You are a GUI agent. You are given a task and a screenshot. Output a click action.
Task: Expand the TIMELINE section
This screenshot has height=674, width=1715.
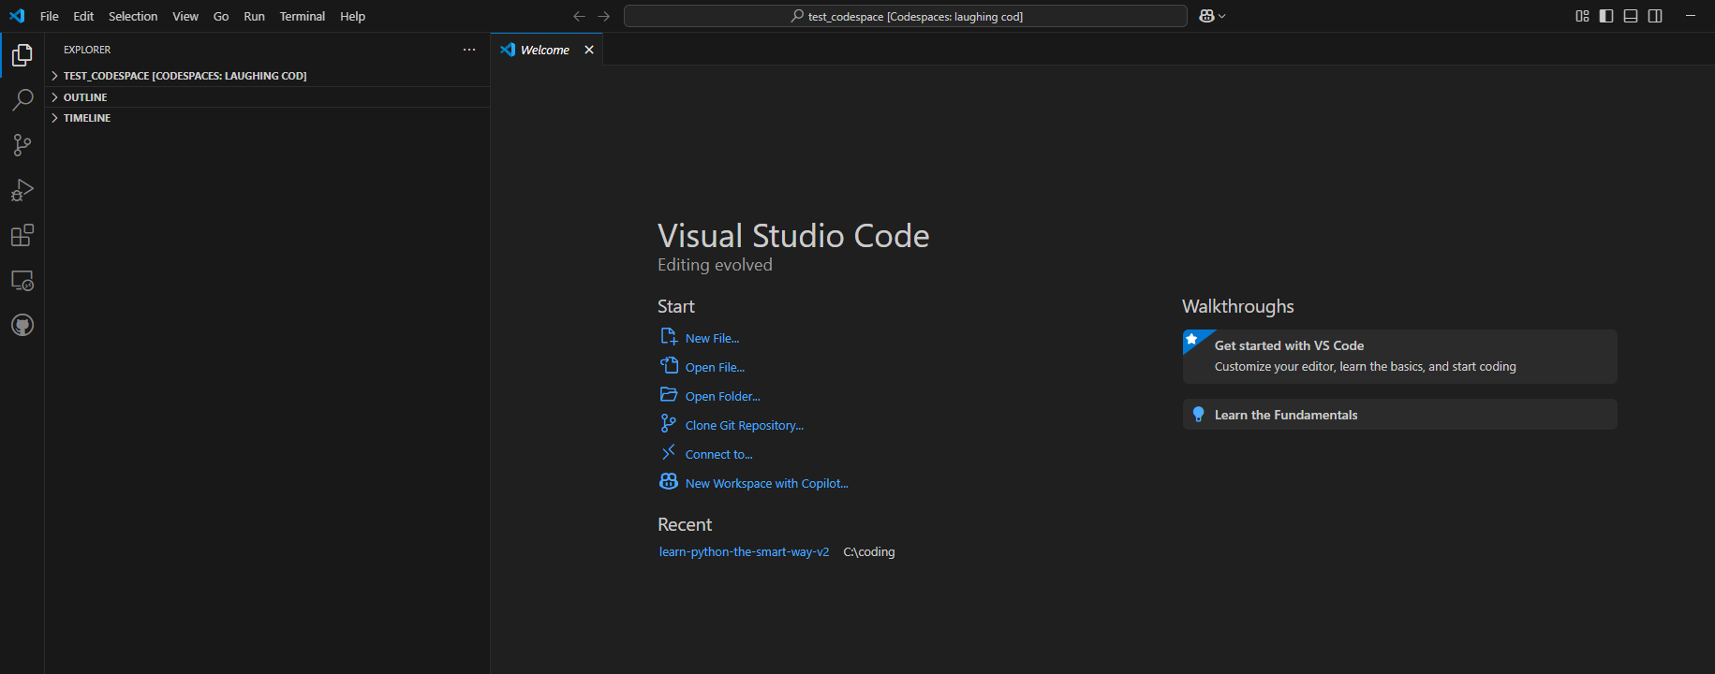point(267,118)
